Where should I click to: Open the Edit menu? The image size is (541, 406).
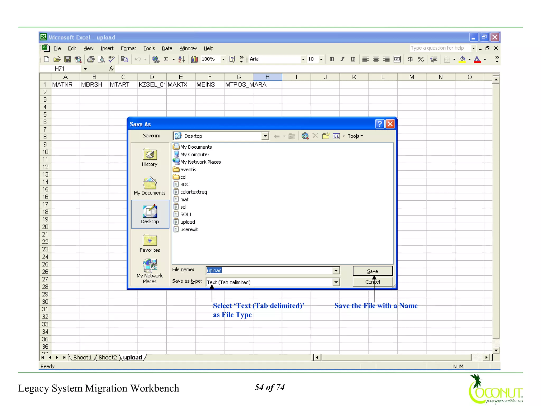tap(72, 48)
